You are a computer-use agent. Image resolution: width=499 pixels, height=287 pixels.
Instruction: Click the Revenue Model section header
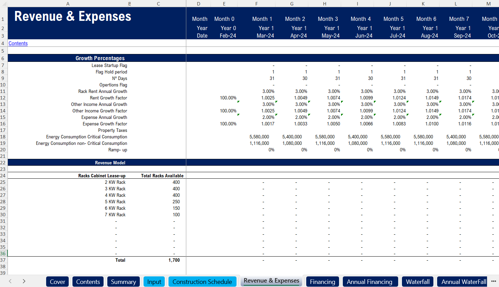[110, 163]
